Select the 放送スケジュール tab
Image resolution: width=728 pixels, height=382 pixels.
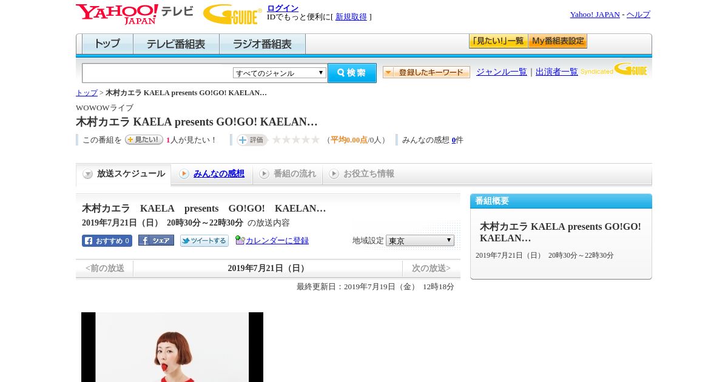[x=124, y=174]
